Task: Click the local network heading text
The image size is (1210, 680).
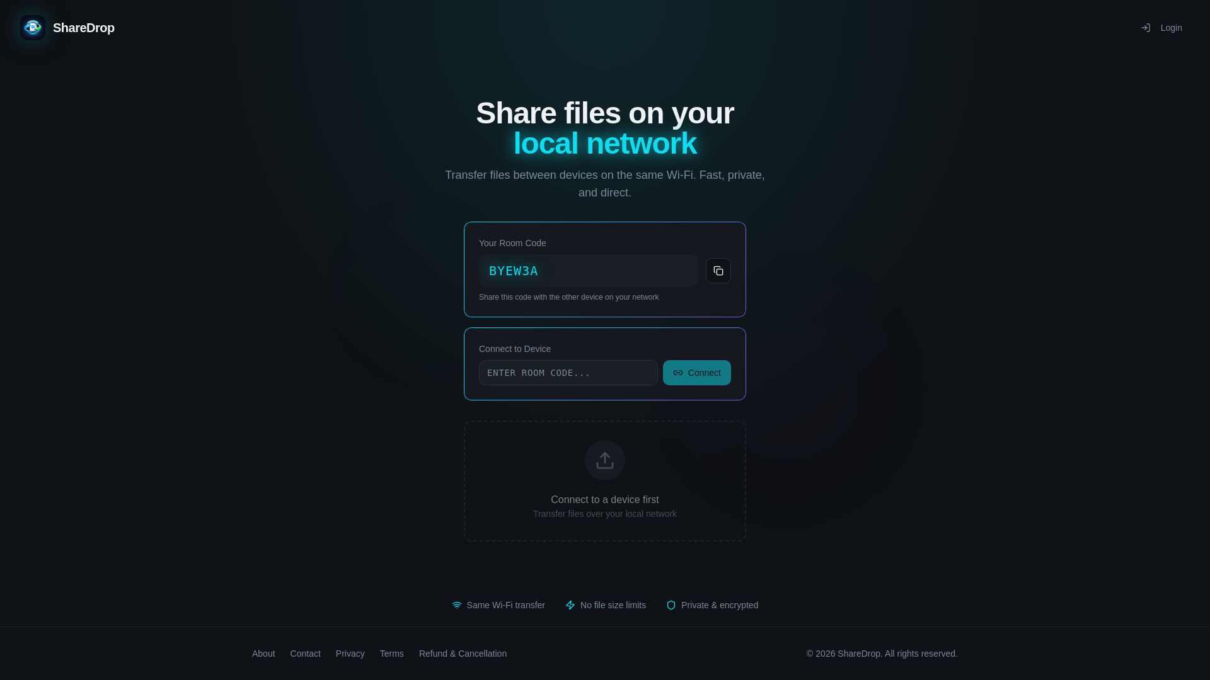Action: point(605,144)
